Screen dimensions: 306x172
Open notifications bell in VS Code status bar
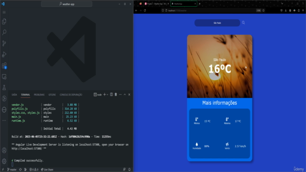click(130, 170)
